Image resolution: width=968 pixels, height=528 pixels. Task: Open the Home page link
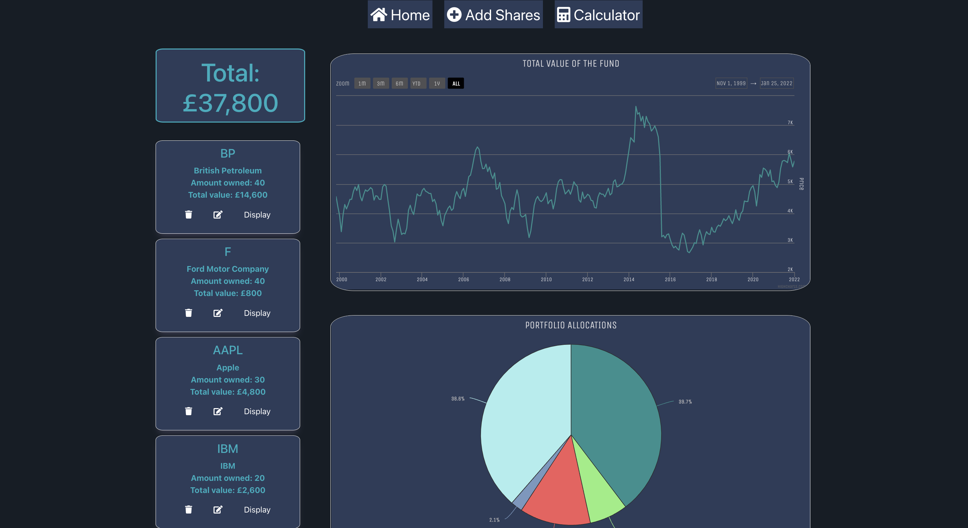(400, 14)
